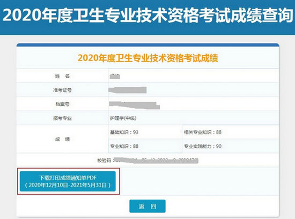This screenshot has height=219, width=295.
Task: Click the 相关专业知识：88 score cell
Action: pos(231,132)
